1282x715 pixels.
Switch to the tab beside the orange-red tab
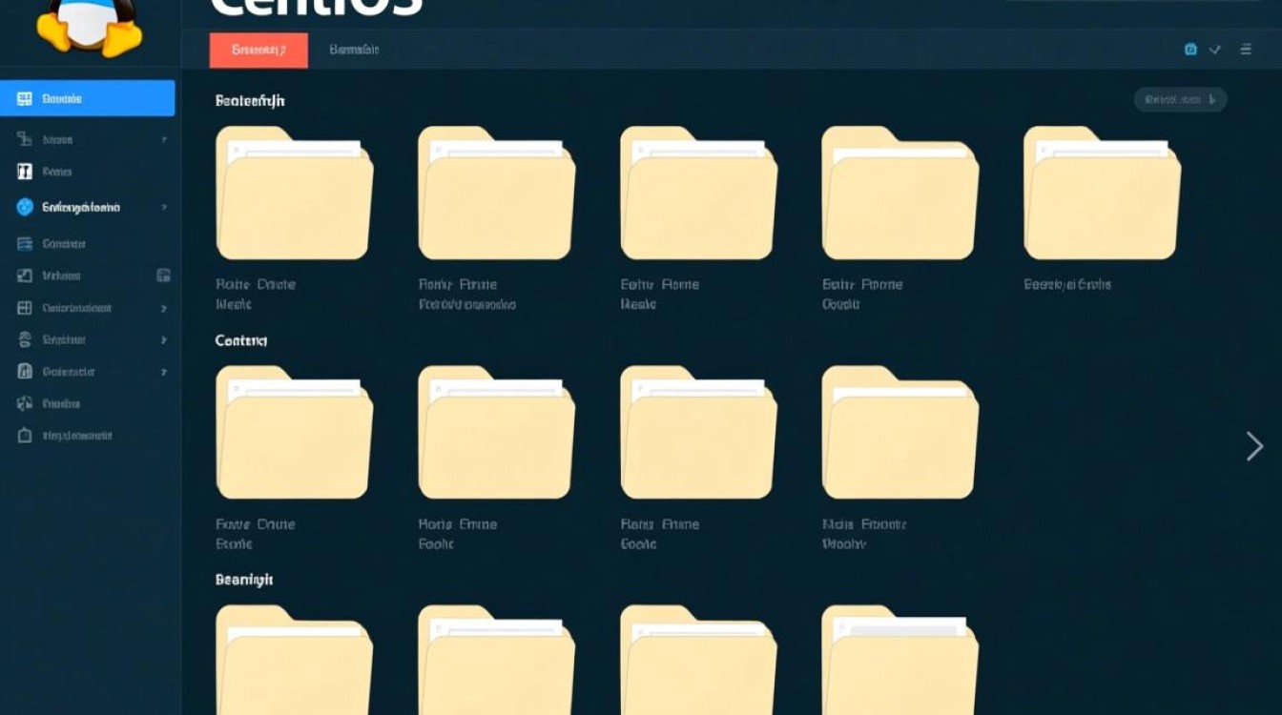coord(354,50)
